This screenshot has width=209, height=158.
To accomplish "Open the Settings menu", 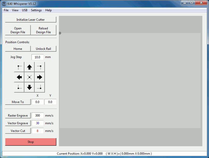I will tap(36, 10).
